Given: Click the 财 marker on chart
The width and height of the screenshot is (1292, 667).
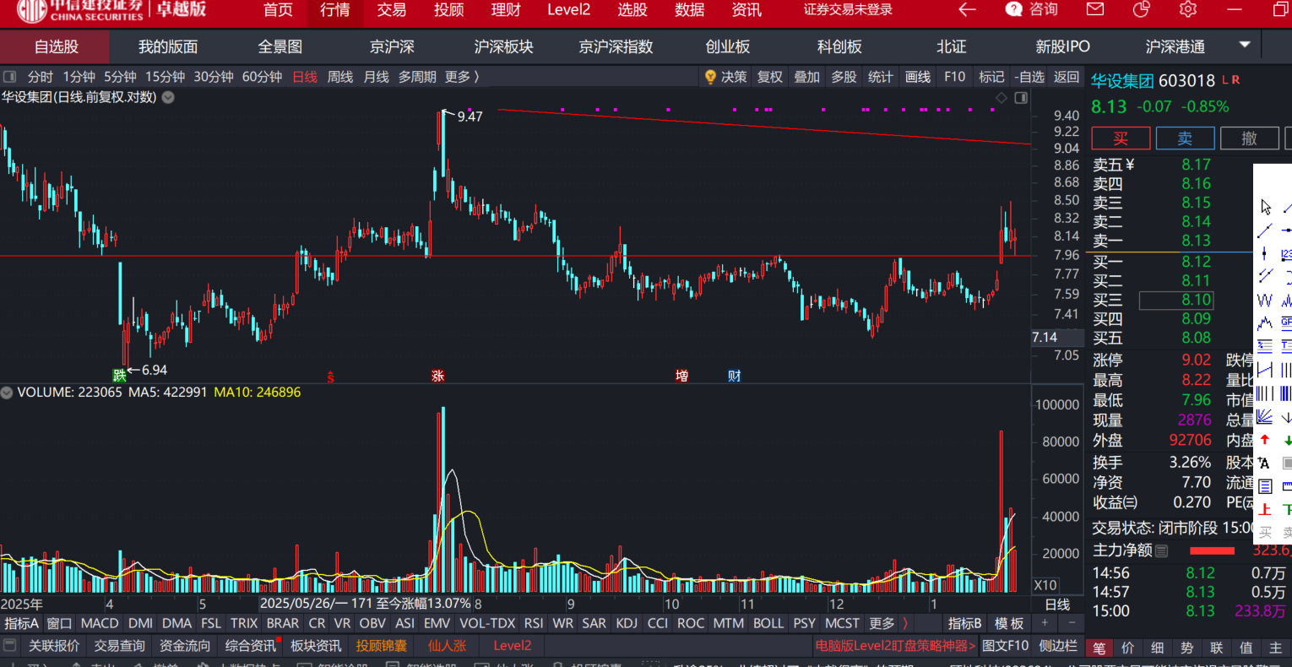Looking at the screenshot, I should [734, 376].
